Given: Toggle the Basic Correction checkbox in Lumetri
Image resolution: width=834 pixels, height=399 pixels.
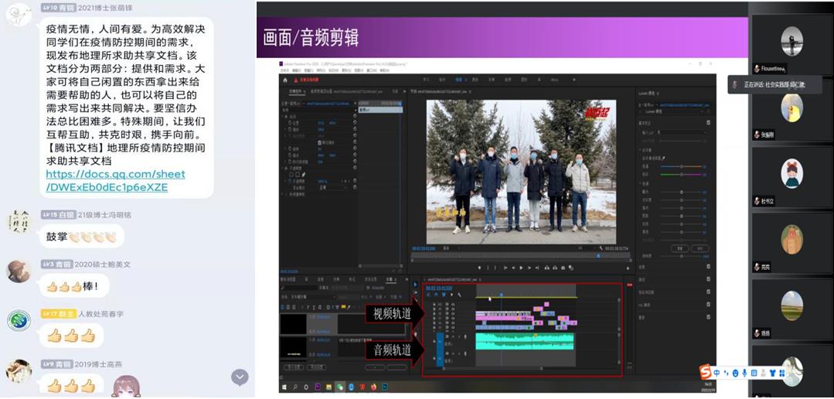Looking at the screenshot, I should pos(708,122).
